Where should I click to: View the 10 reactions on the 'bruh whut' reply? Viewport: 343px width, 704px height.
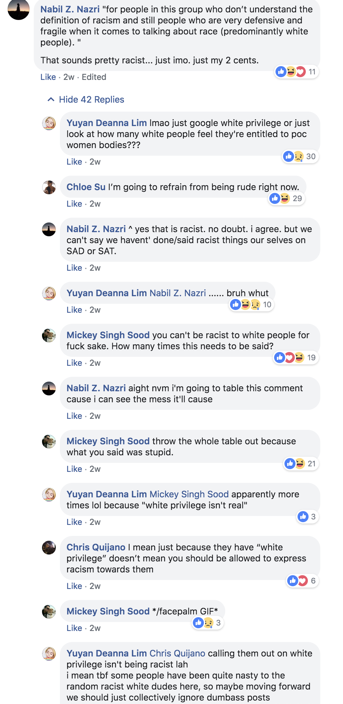click(251, 304)
